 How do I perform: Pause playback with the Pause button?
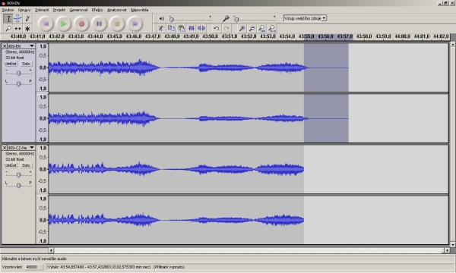pos(99,24)
